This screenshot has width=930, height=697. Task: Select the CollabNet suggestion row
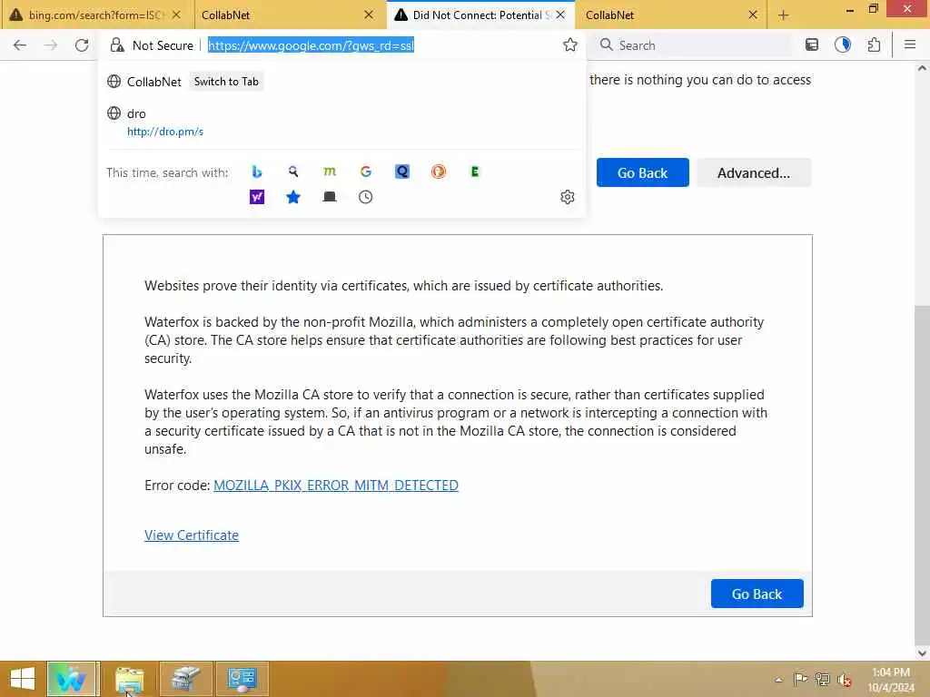[341, 81]
